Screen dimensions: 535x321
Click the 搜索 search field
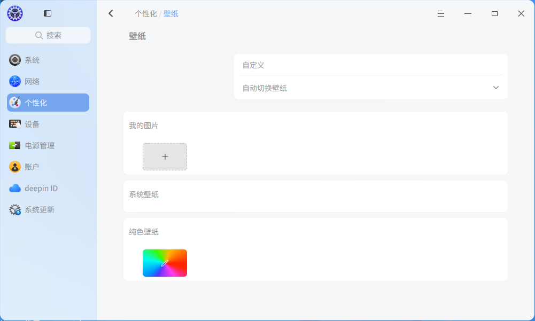pyautogui.click(x=48, y=35)
